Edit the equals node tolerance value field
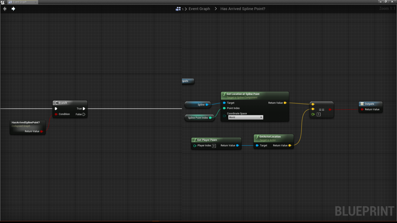The image size is (397, 223). pyautogui.click(x=319, y=115)
